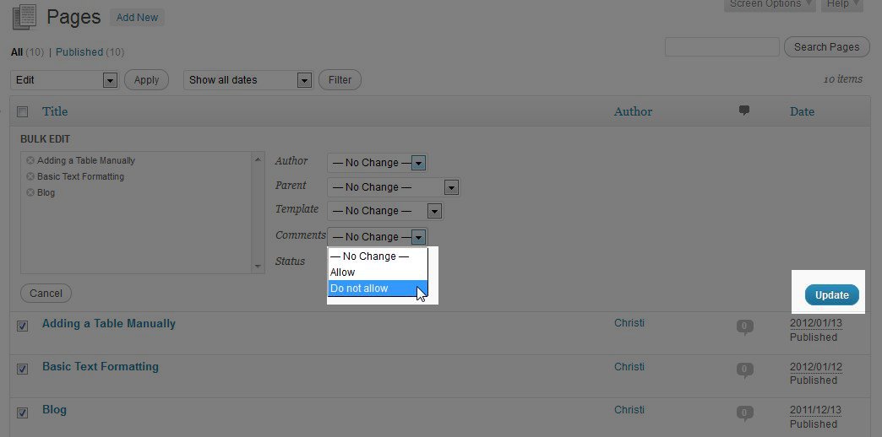This screenshot has width=882, height=437.
Task: Cancel the bulk edit
Action: [x=46, y=294]
